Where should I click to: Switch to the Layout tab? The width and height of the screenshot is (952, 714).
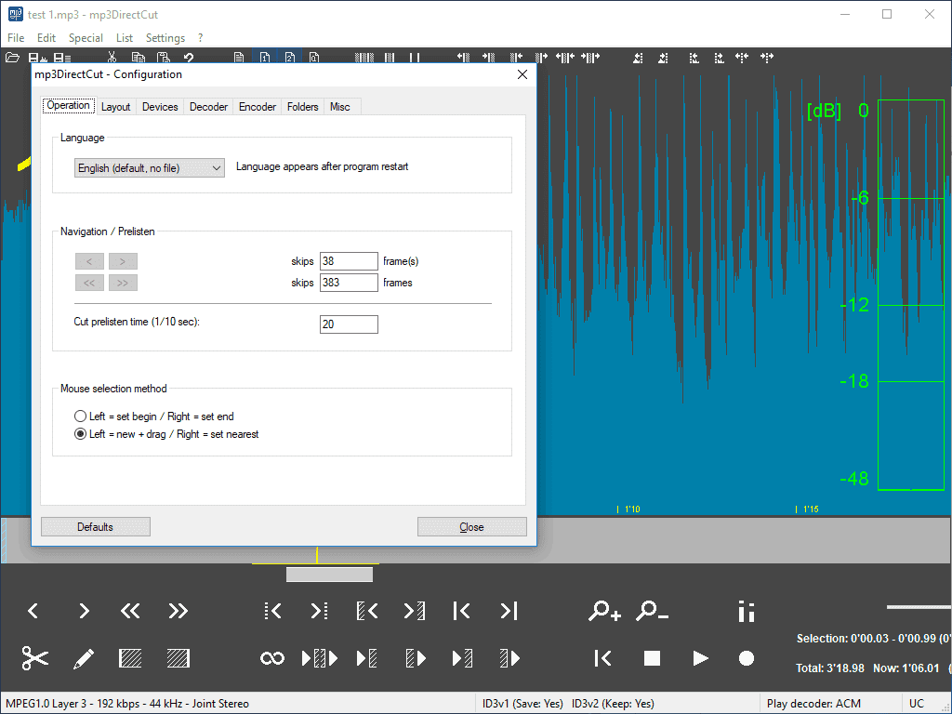115,107
